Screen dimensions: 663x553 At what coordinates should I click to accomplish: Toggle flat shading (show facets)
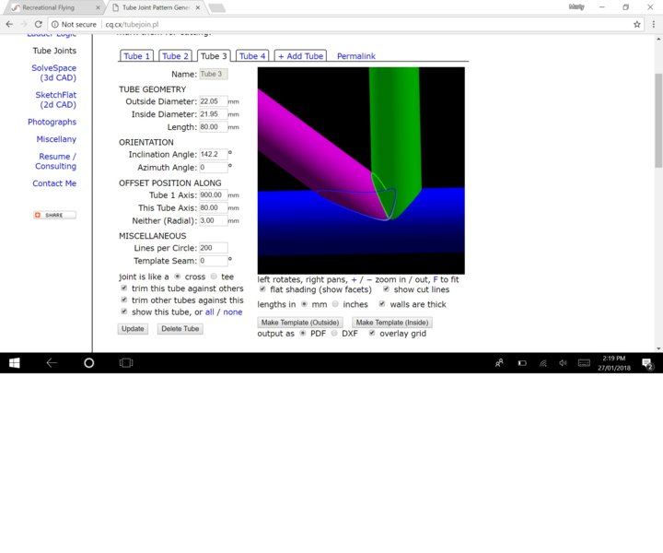(x=262, y=289)
